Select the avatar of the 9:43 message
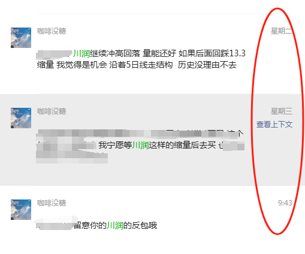 (x=21, y=210)
